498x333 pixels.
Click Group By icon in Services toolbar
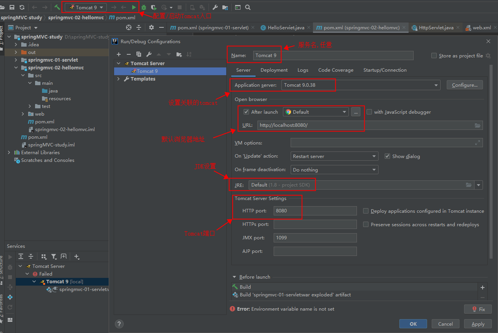pos(44,256)
